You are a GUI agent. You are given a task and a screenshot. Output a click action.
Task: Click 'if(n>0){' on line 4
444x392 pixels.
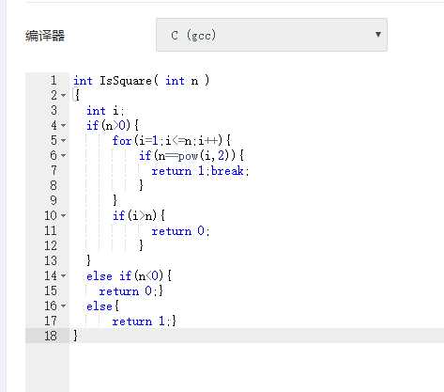[113, 126]
